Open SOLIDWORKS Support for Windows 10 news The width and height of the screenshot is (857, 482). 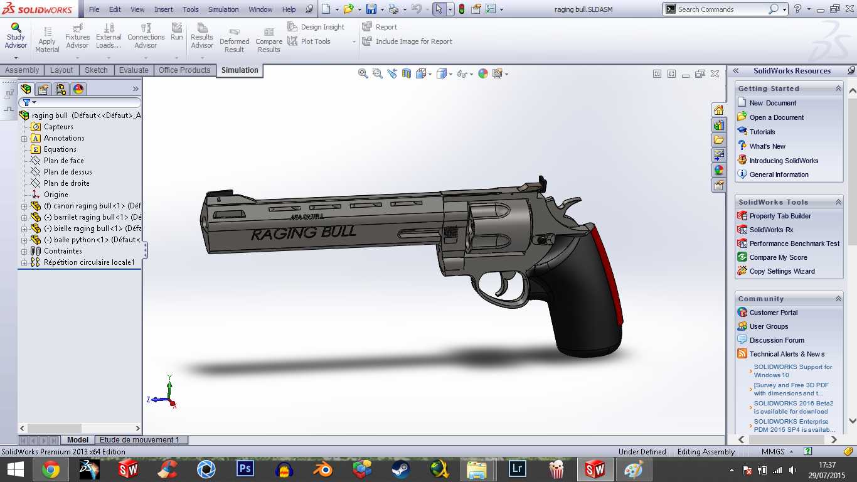tap(793, 371)
